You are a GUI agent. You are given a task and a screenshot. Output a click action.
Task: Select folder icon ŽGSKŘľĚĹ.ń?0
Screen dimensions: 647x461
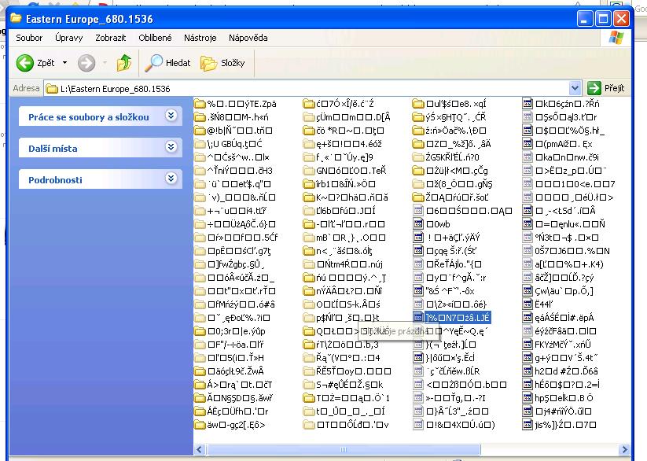[418, 157]
